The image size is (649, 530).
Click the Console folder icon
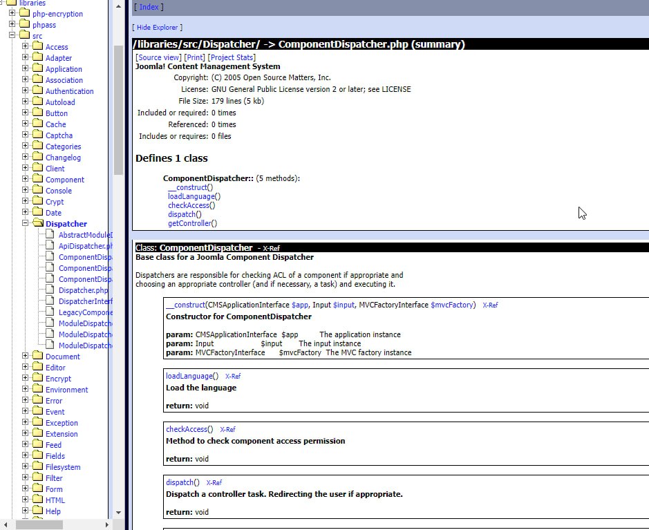pos(37,190)
